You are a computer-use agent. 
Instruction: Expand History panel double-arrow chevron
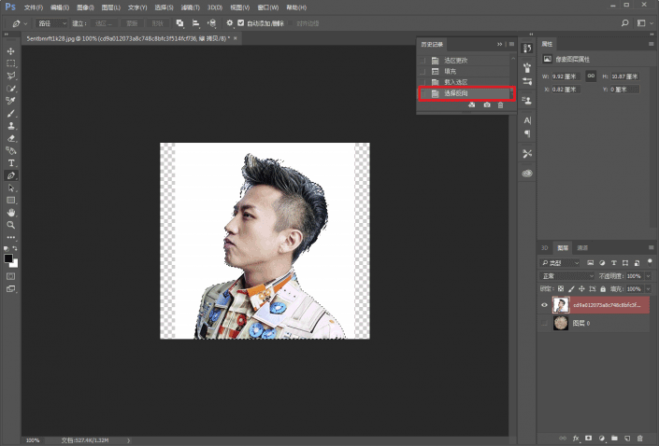(500, 44)
